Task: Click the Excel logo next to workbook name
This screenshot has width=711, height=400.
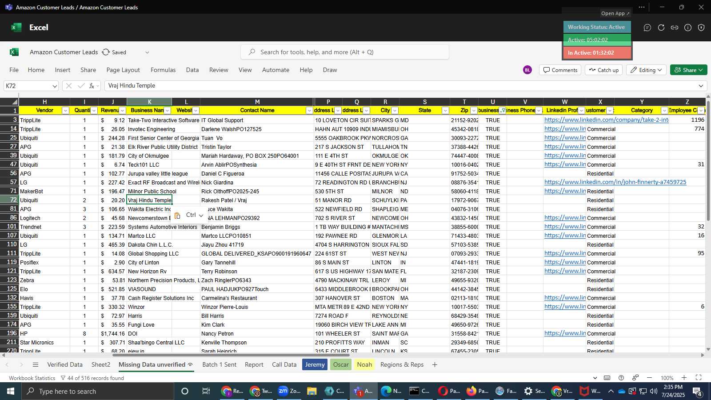Action: (14, 52)
